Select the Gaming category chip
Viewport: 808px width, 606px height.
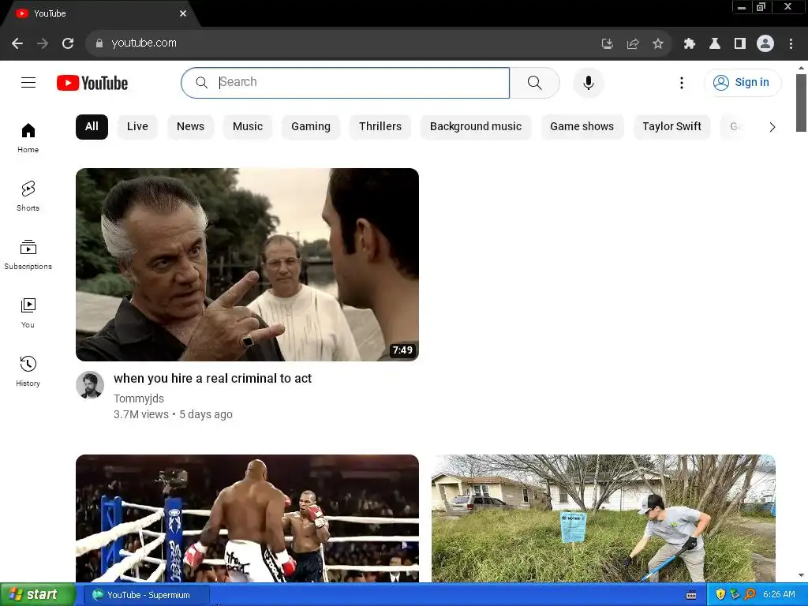pos(311,127)
